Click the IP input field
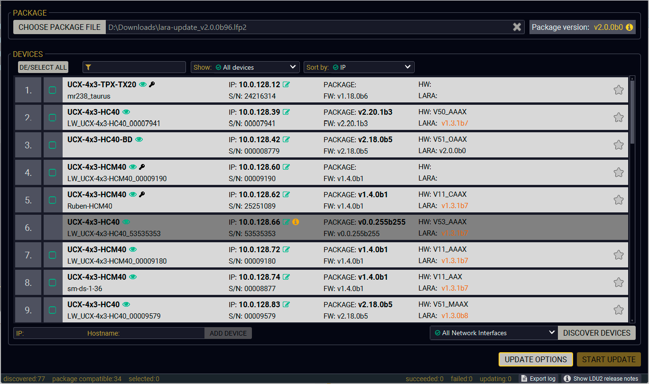 (x=49, y=333)
